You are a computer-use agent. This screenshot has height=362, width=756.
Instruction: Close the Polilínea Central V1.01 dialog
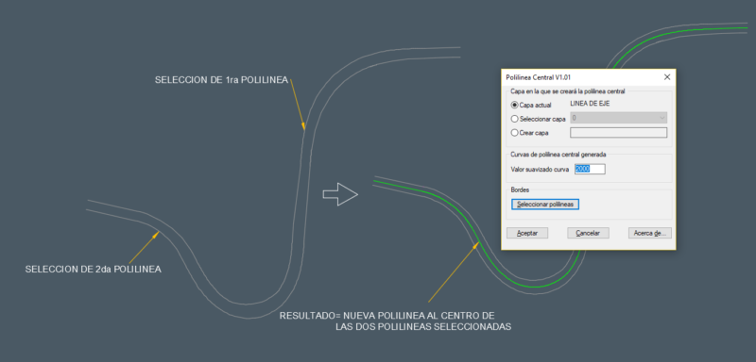pyautogui.click(x=667, y=77)
